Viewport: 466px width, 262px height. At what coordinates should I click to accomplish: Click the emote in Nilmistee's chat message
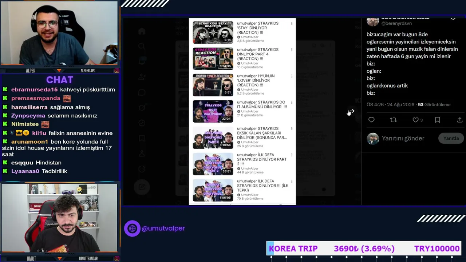click(x=45, y=124)
